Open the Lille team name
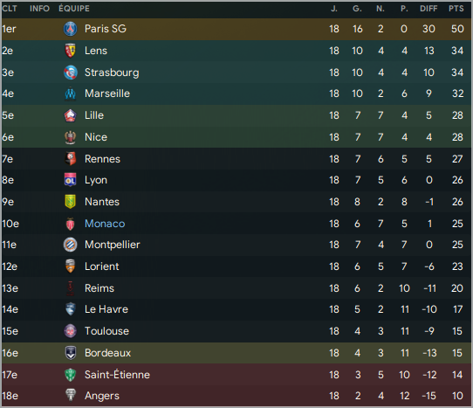The width and height of the screenshot is (473, 408). point(94,115)
